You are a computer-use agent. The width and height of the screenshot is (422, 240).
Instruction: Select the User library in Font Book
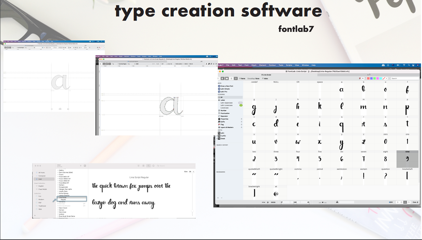[x=44, y=179]
